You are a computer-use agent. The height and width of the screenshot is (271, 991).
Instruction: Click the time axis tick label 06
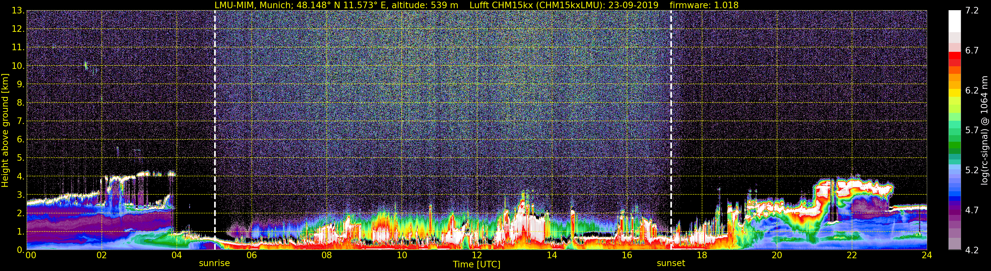pyautogui.click(x=251, y=255)
